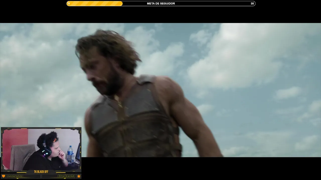
Task: Click the main movie video frame
Action: point(160,90)
